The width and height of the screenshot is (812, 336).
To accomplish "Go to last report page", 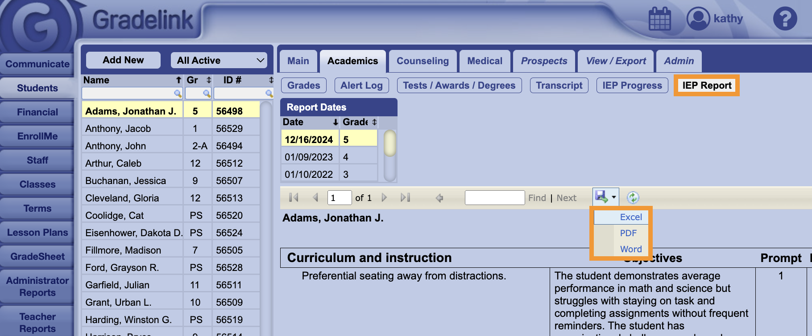I will (x=405, y=197).
